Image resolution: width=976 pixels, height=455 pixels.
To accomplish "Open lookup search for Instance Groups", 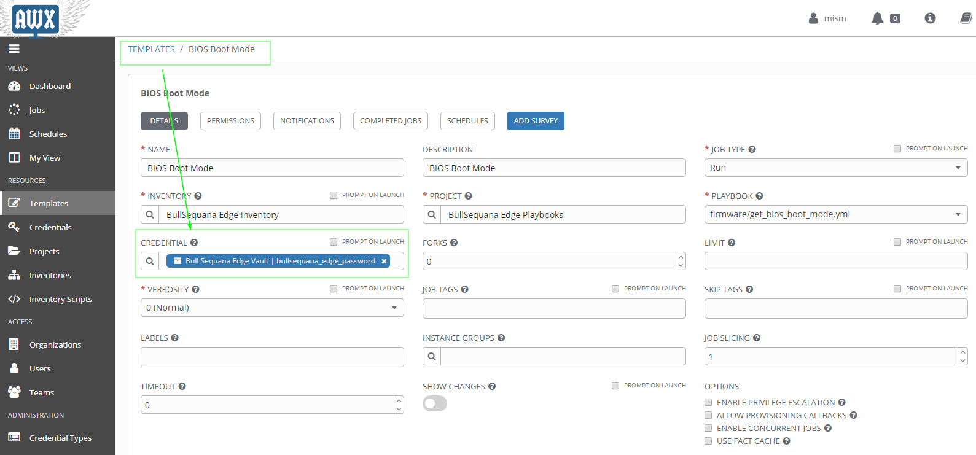I will [x=432, y=356].
